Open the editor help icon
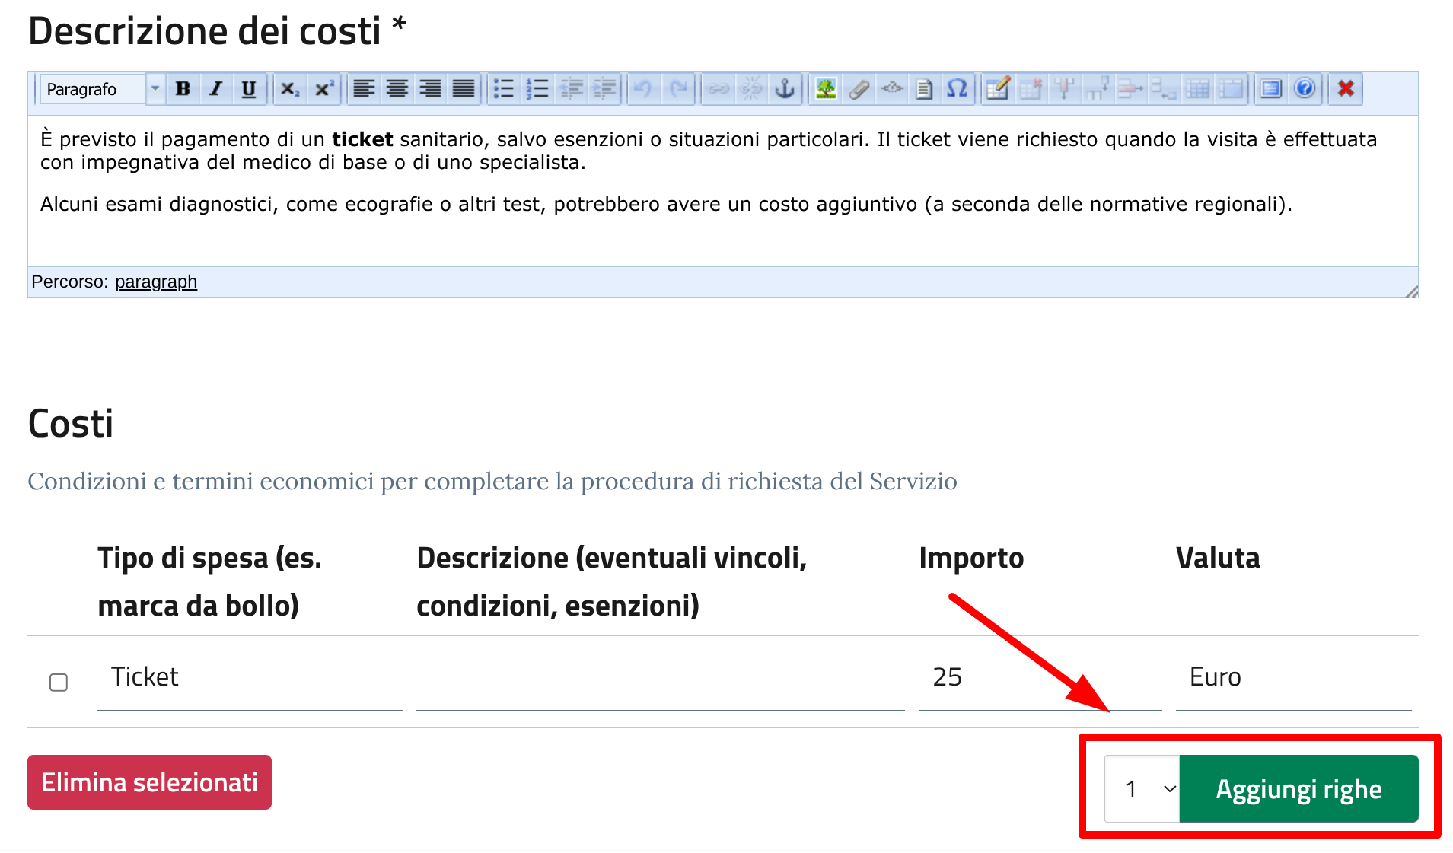1453x853 pixels. (x=1304, y=89)
